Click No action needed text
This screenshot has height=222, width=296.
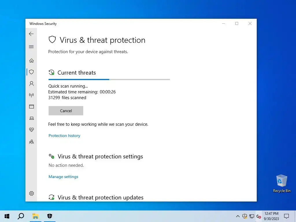[66, 165]
